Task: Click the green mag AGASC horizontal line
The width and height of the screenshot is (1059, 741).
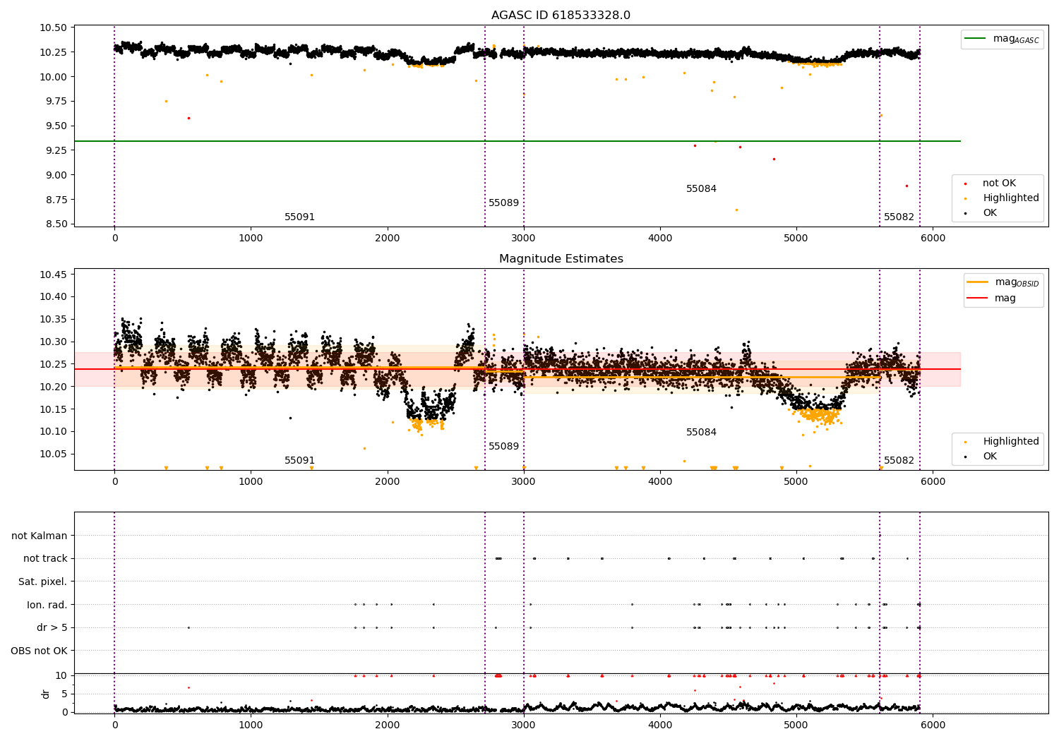Action: tap(517, 141)
